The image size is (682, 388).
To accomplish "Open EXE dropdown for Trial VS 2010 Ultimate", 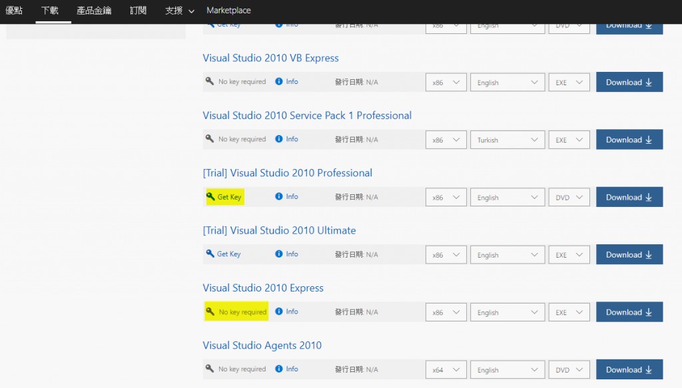I will (x=569, y=255).
